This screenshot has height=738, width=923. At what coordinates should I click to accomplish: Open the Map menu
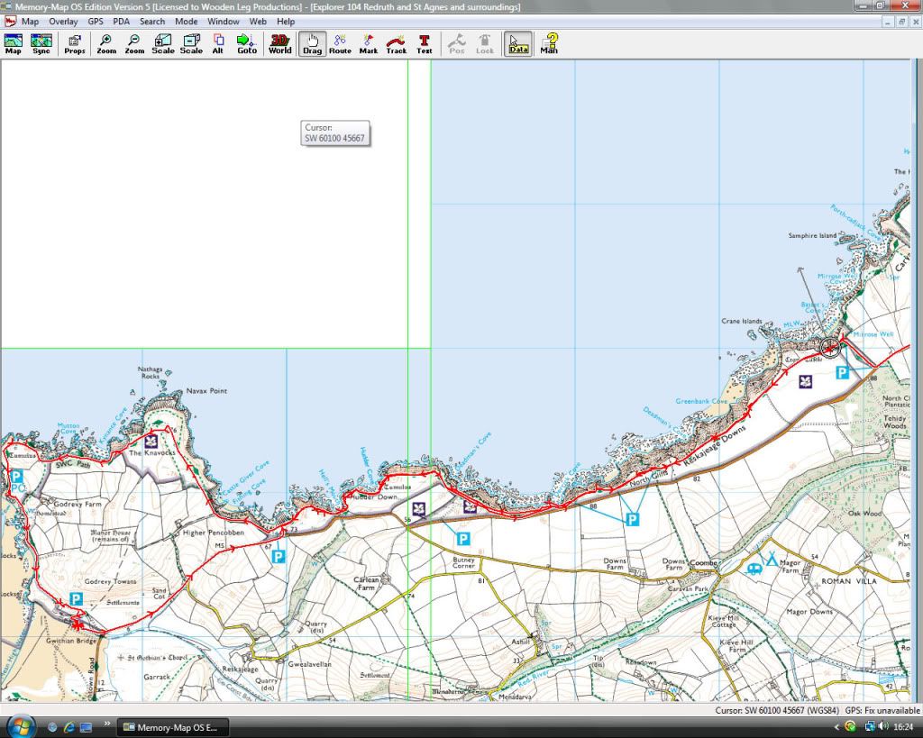point(30,22)
